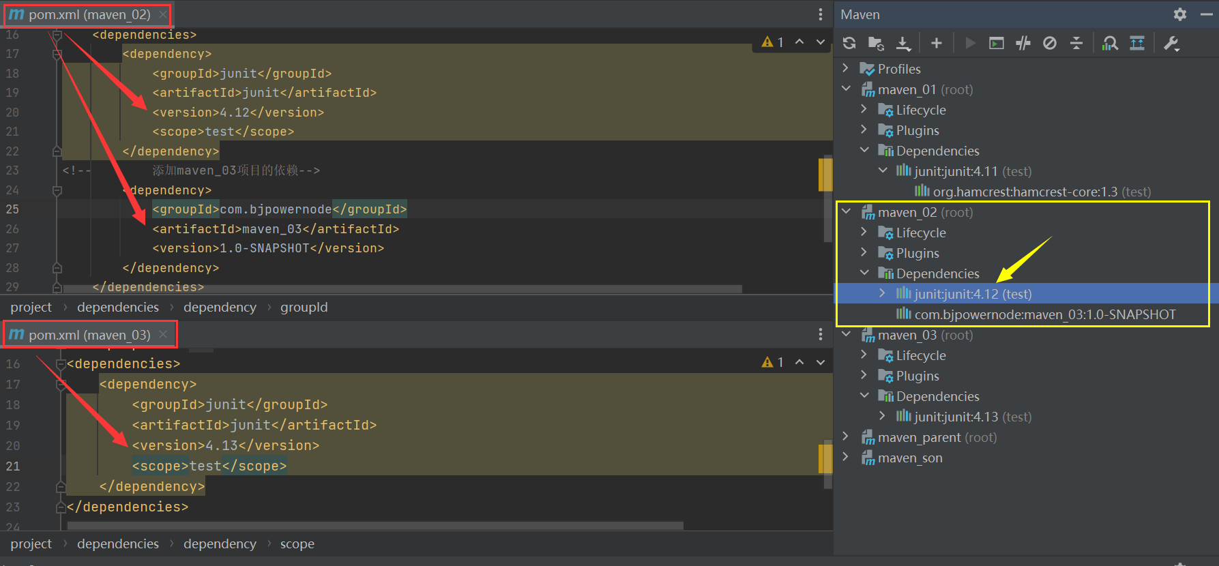Expand the maven_parent project node
This screenshot has width=1219, height=566.
tap(846, 436)
